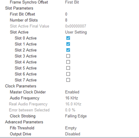Disable the Slot 2 Active checkbox
Screen dimensions: 139x138
coord(68,50)
